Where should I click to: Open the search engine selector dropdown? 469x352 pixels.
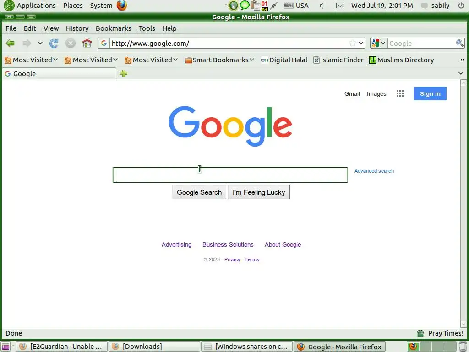(x=379, y=43)
